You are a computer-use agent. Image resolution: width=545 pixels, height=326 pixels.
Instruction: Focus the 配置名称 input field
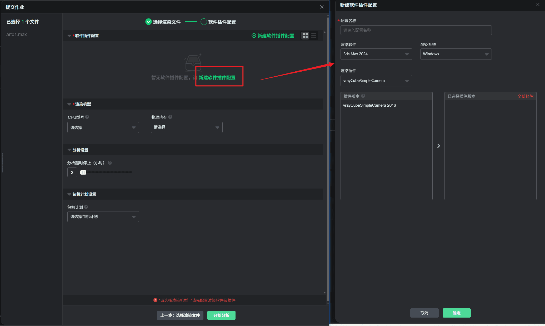click(416, 30)
